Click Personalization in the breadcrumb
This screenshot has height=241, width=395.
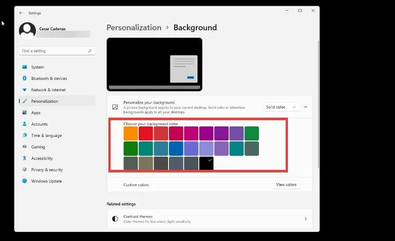[x=134, y=28]
